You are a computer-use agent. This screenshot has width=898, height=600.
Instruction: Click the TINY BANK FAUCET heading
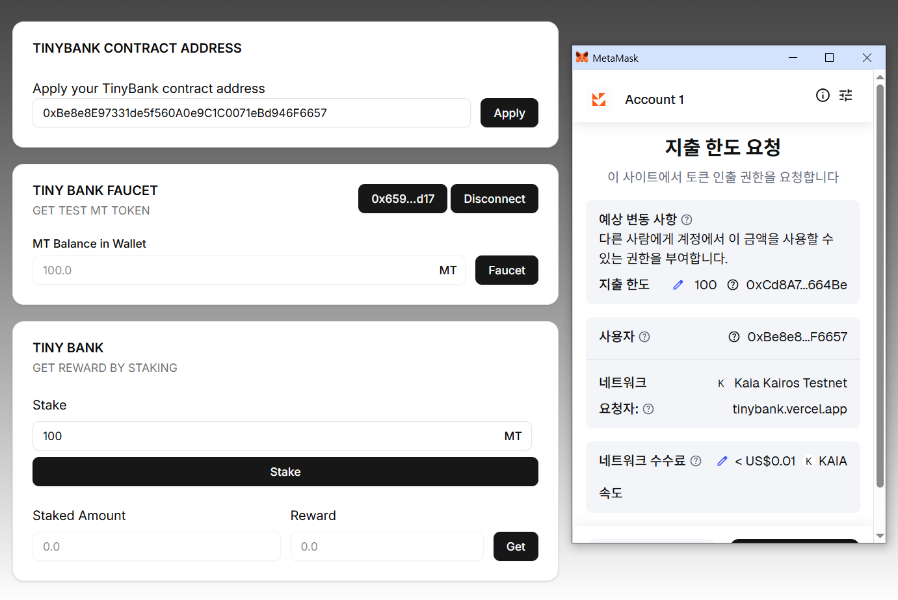[x=95, y=190]
